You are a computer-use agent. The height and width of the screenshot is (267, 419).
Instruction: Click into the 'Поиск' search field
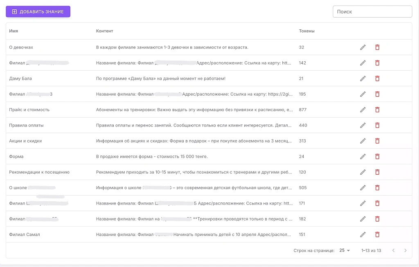[372, 12]
